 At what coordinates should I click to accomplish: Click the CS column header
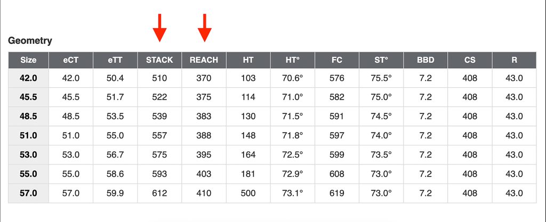click(470, 60)
